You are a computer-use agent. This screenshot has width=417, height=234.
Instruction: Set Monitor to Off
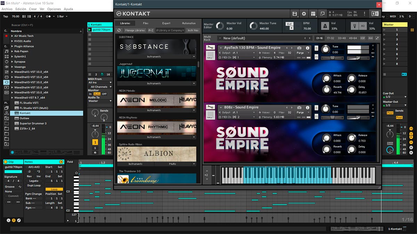pos(104,94)
